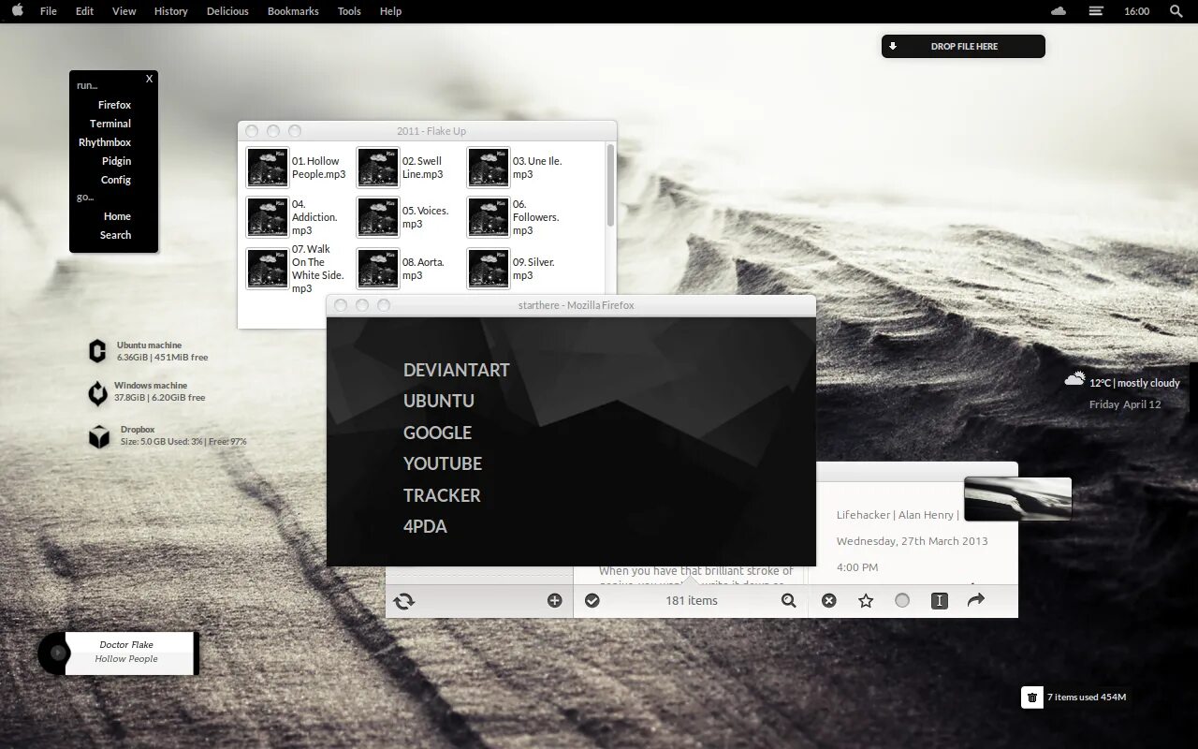Open the History menu
The image size is (1198, 749).
(170, 11)
